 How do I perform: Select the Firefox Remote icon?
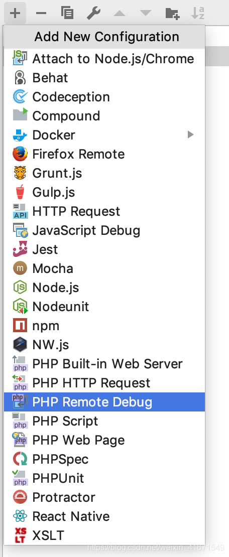pyautogui.click(x=20, y=154)
